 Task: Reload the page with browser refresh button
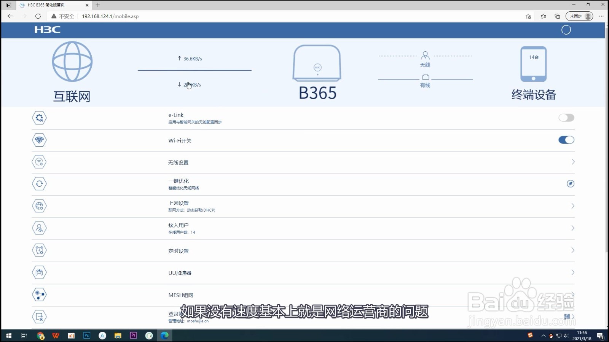tap(38, 16)
